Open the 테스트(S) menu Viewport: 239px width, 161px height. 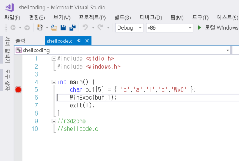point(228,18)
